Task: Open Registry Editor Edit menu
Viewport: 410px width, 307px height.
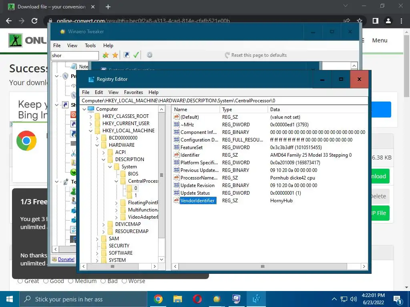Action: click(x=99, y=92)
